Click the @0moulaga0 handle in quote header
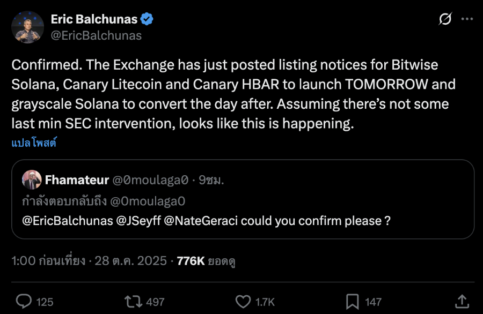483x314 pixels. 150,181
